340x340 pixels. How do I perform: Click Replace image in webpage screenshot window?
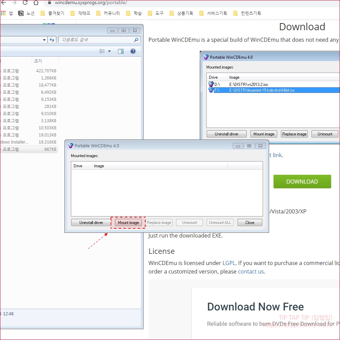(x=294, y=134)
